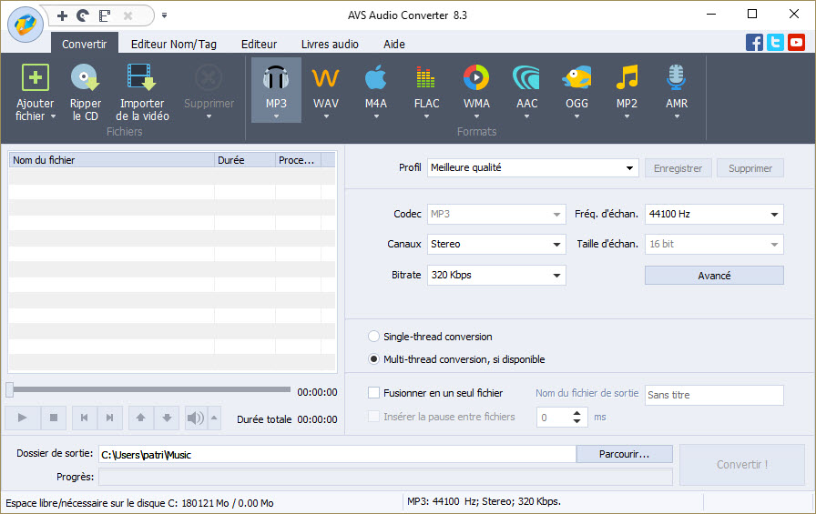This screenshot has height=514, width=816.
Task: Click the Avancé button
Action: click(714, 276)
